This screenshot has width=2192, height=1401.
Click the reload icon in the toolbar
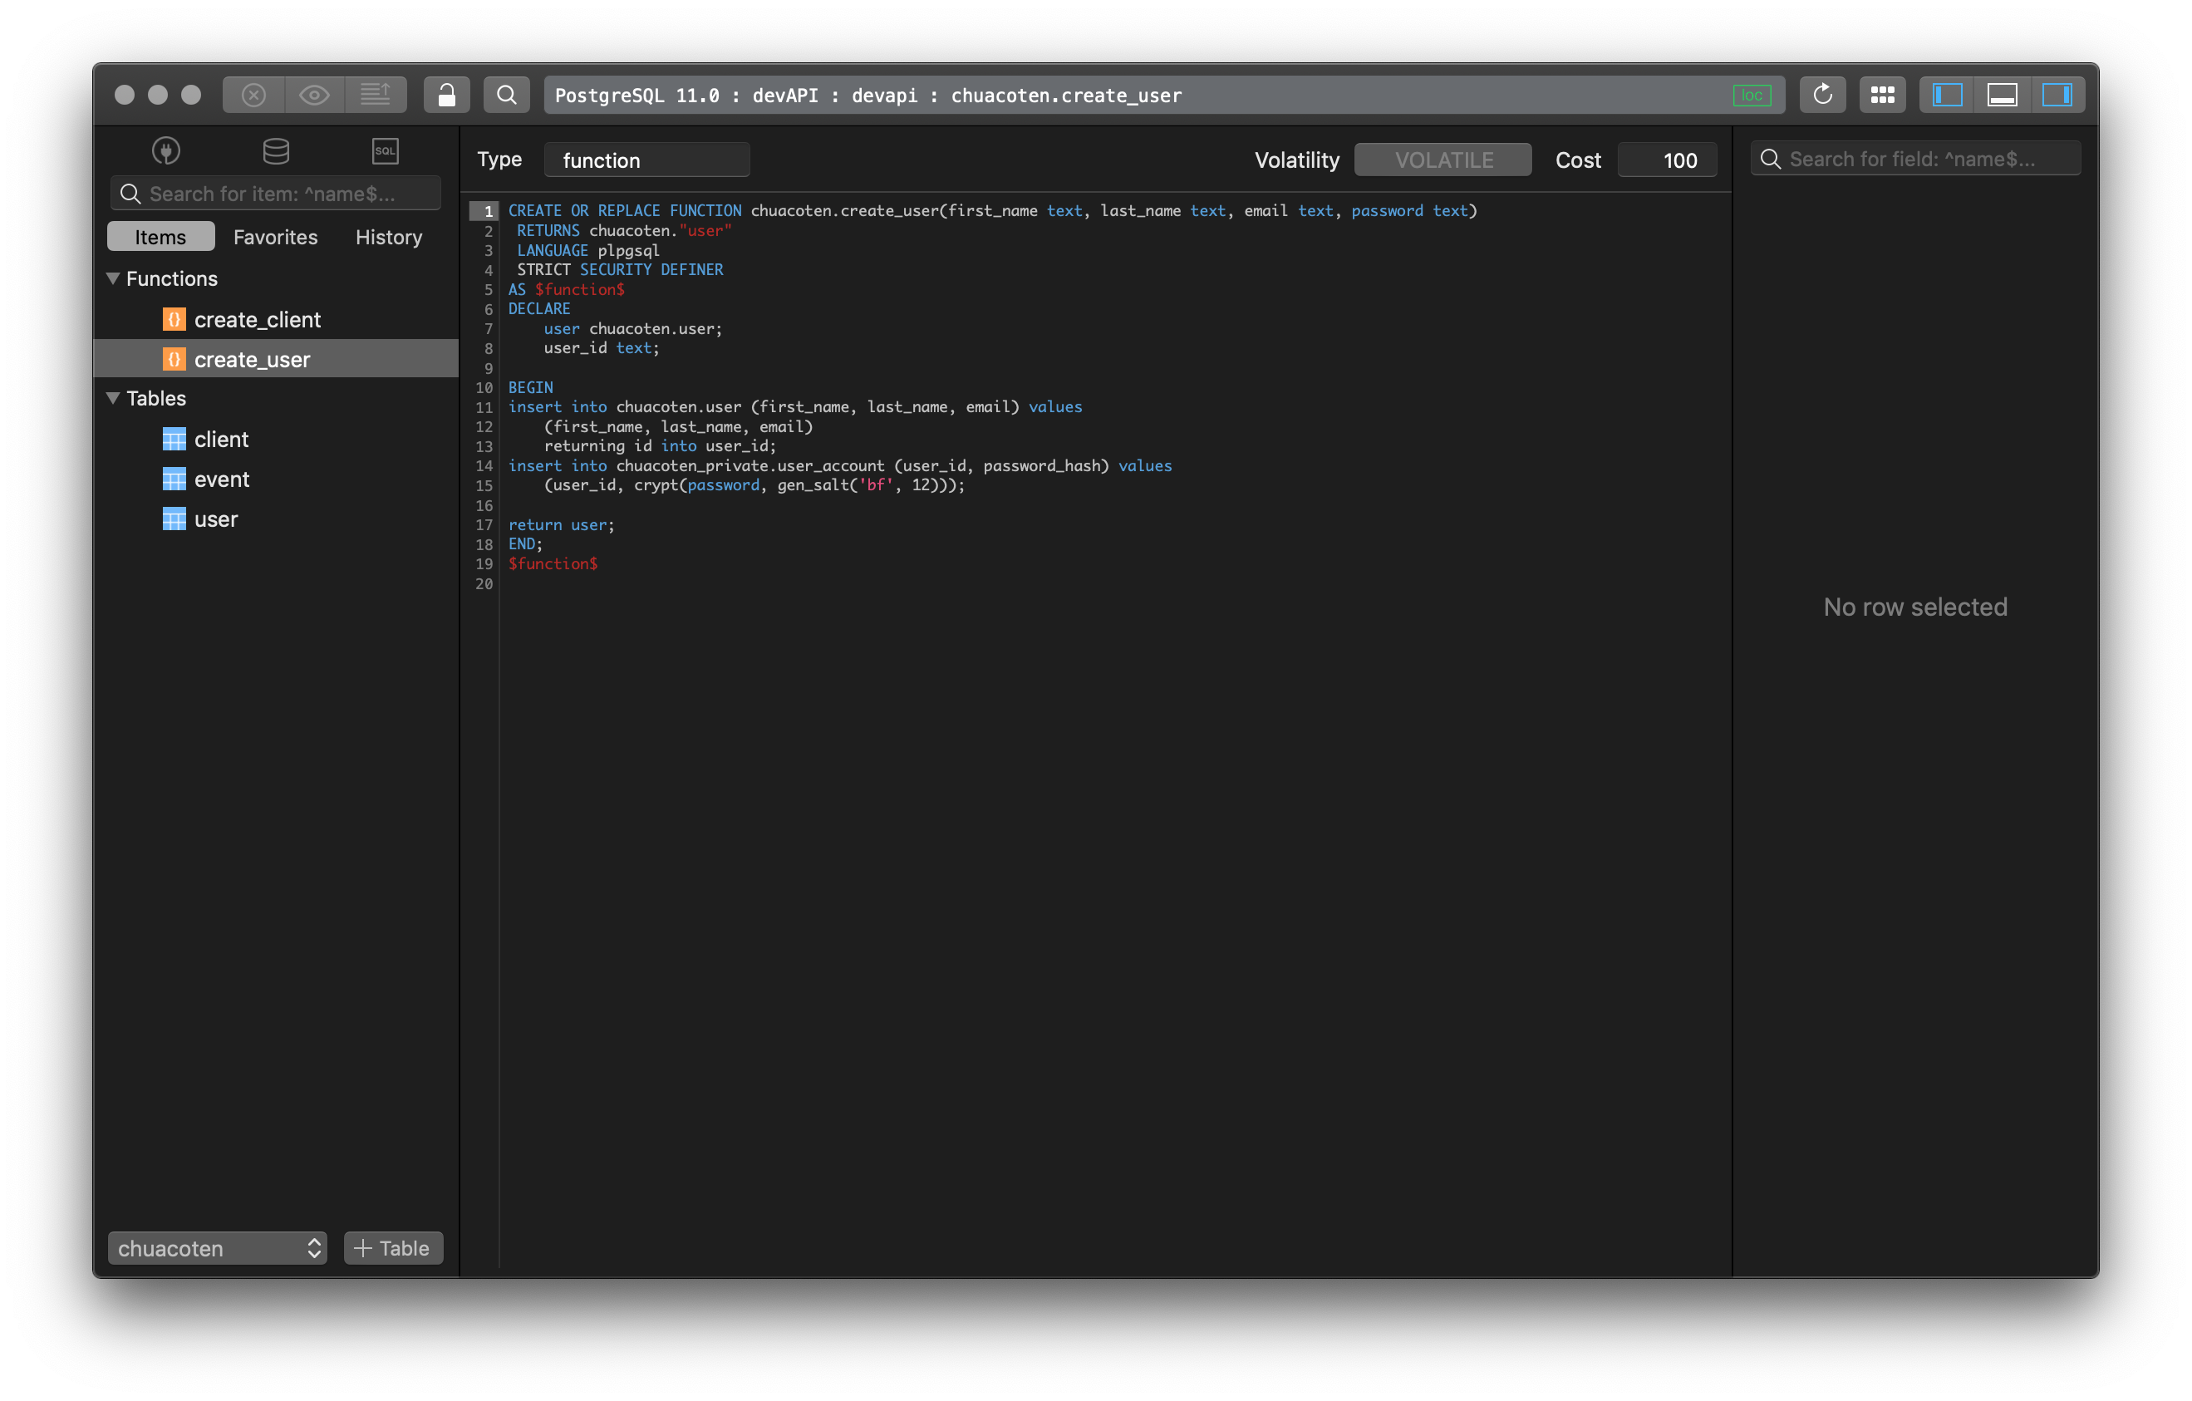pyautogui.click(x=1822, y=94)
